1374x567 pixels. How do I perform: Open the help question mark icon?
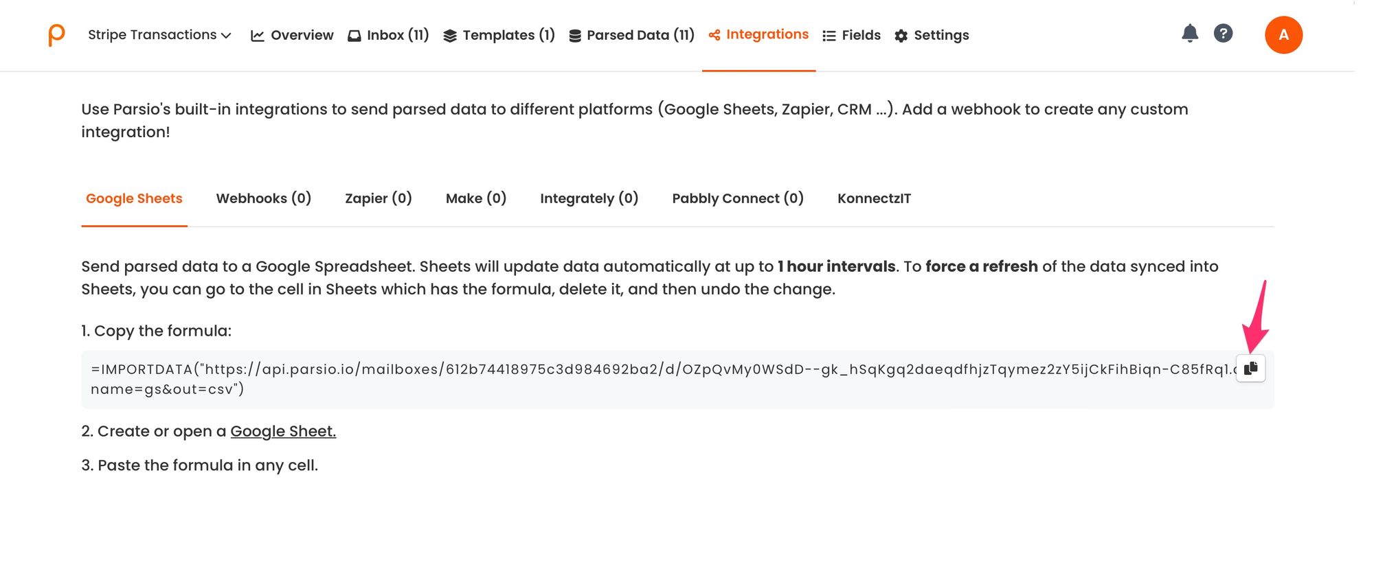click(1223, 33)
